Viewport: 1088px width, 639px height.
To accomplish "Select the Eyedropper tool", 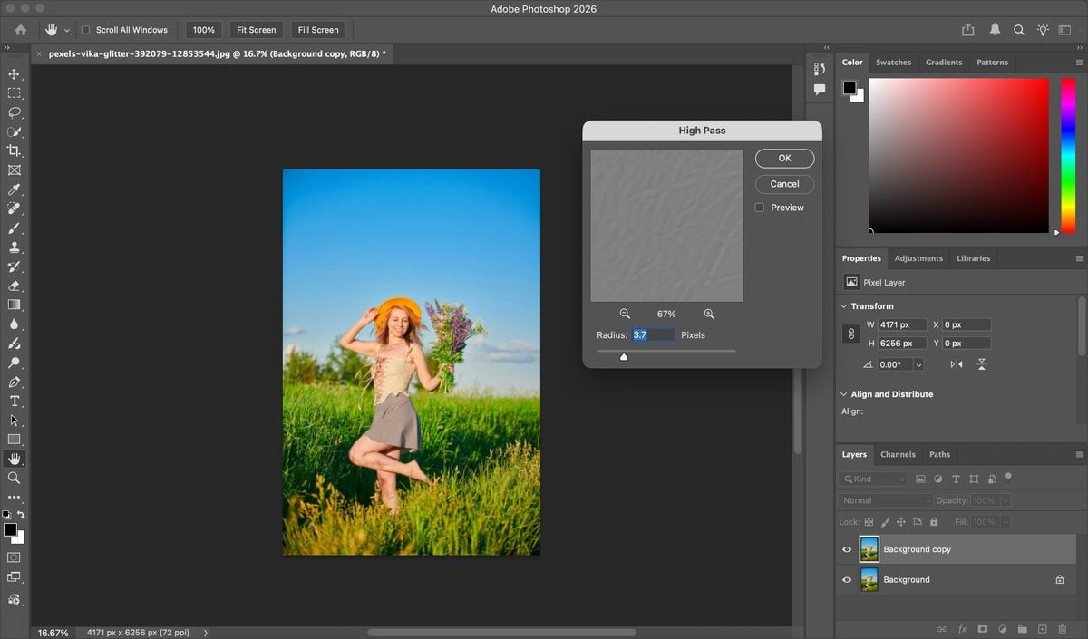I will (x=14, y=189).
